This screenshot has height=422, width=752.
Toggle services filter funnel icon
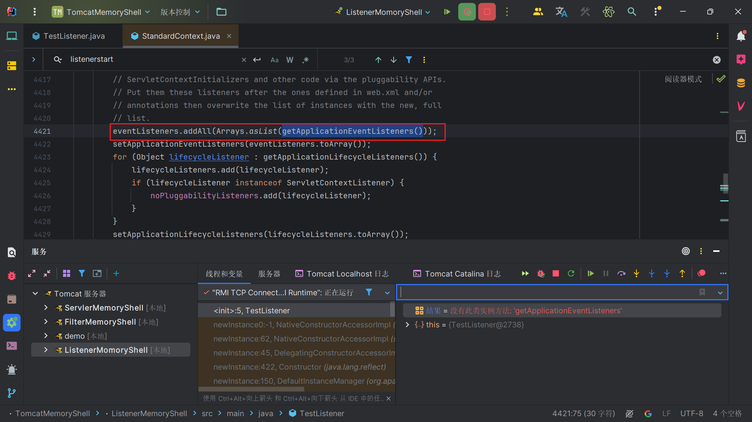coord(82,273)
